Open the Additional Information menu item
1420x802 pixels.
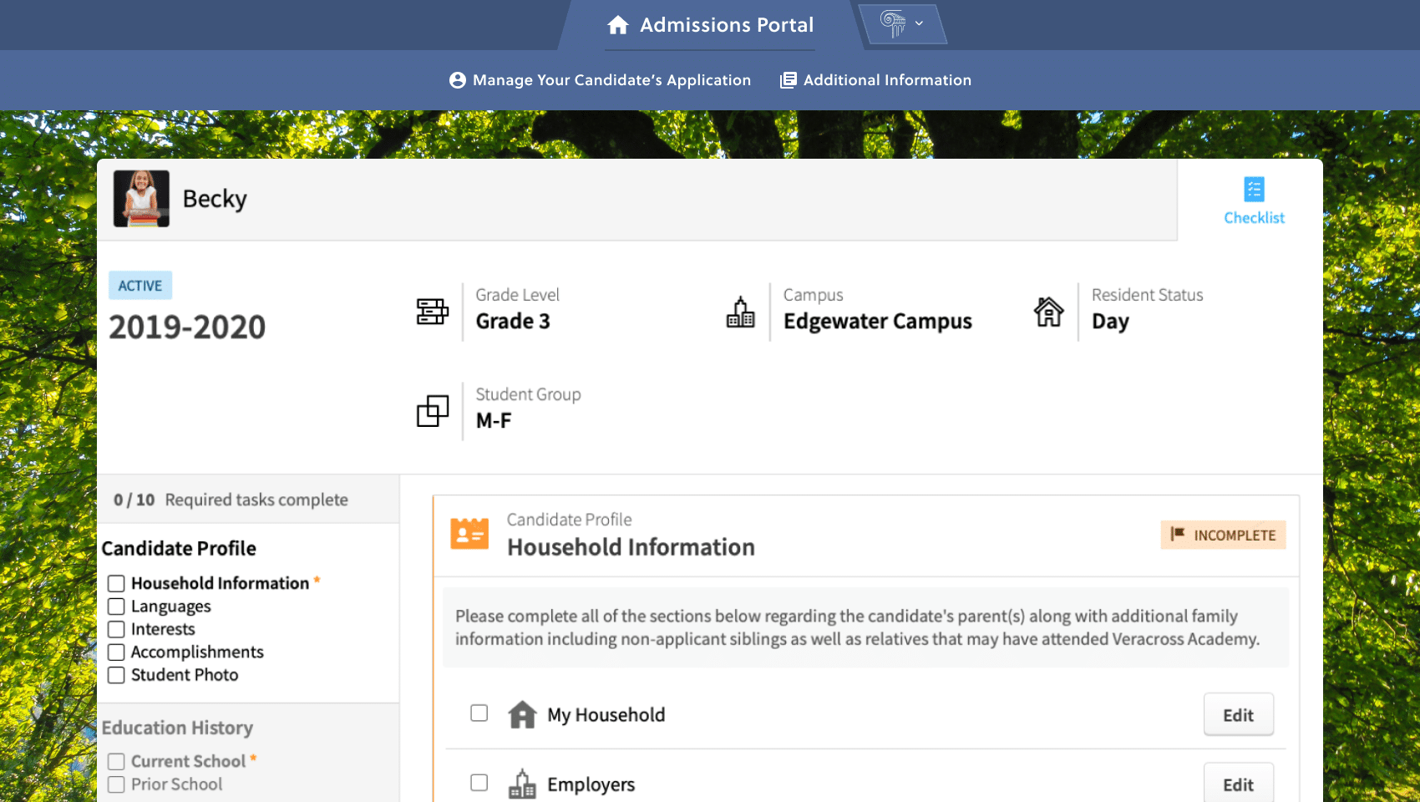coord(875,80)
